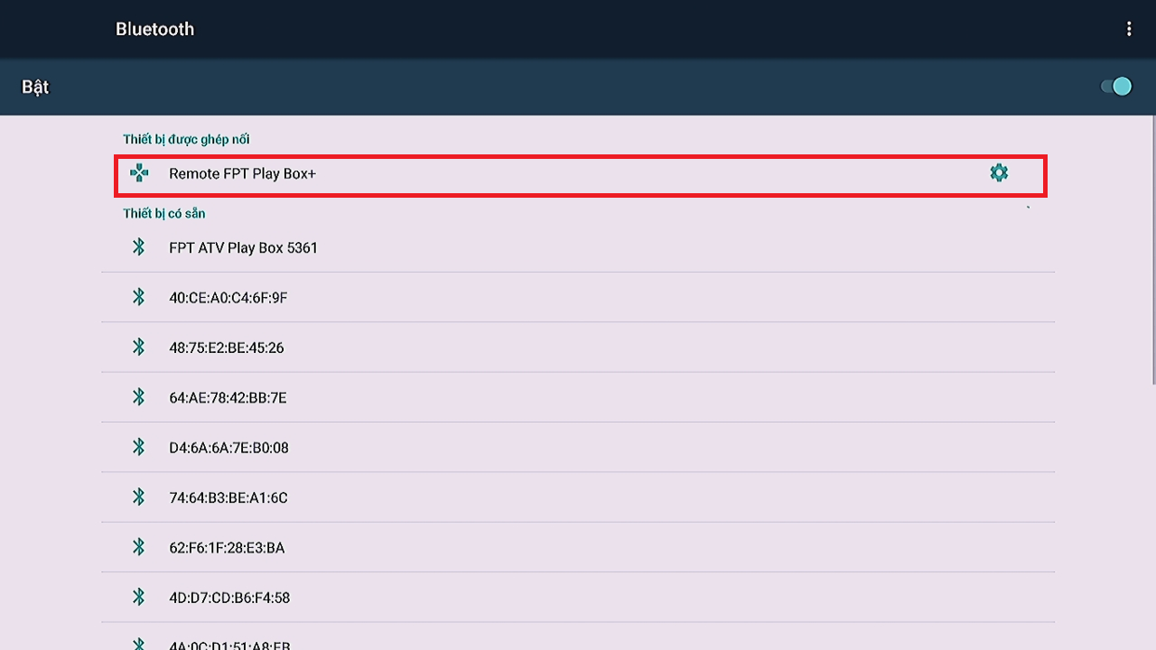
Task: Select device 40:CE:A0:C4:6F:9F
Action: (578, 297)
